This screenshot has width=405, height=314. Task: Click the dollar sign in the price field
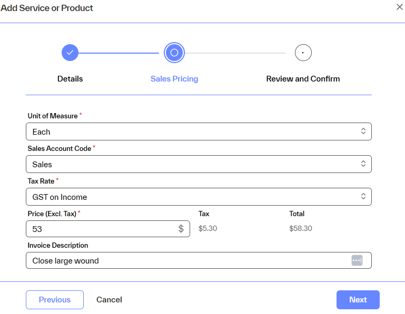point(181,229)
